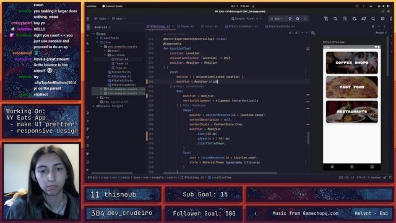Select NYEatsViewModel in the project tree

122,85
